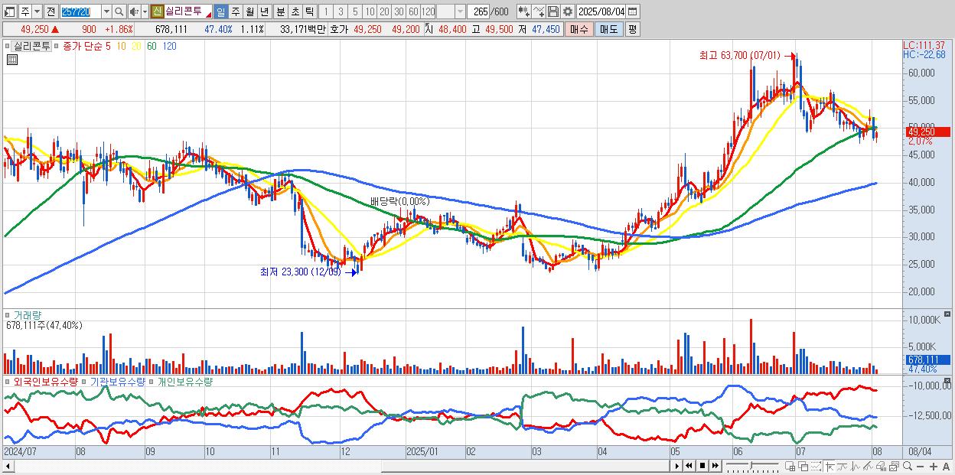955x475 pixels.
Task: Select the 분 (minute) period tab
Action: [280, 11]
